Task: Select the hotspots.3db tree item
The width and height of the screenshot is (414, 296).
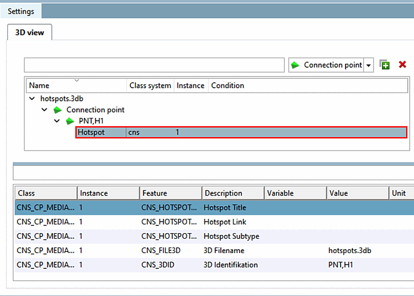Action: click(62, 99)
